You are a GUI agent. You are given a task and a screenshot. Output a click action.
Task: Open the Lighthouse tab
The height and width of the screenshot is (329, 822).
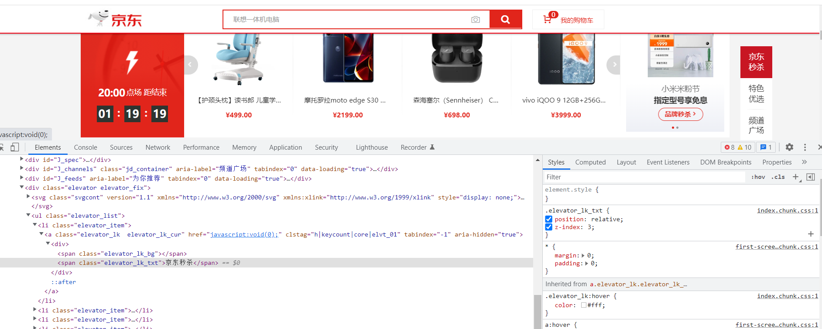[372, 147]
